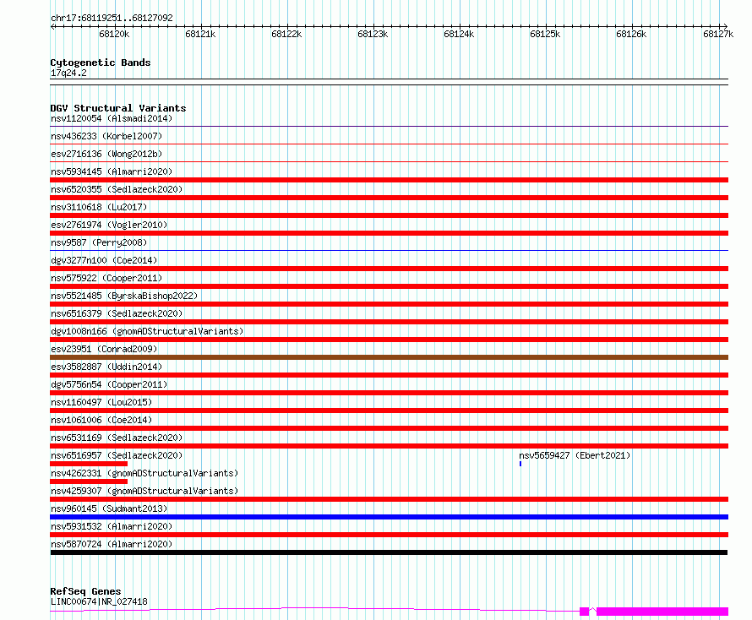
Task: Click the thin blue line under nsv9587
Action: 389,250
